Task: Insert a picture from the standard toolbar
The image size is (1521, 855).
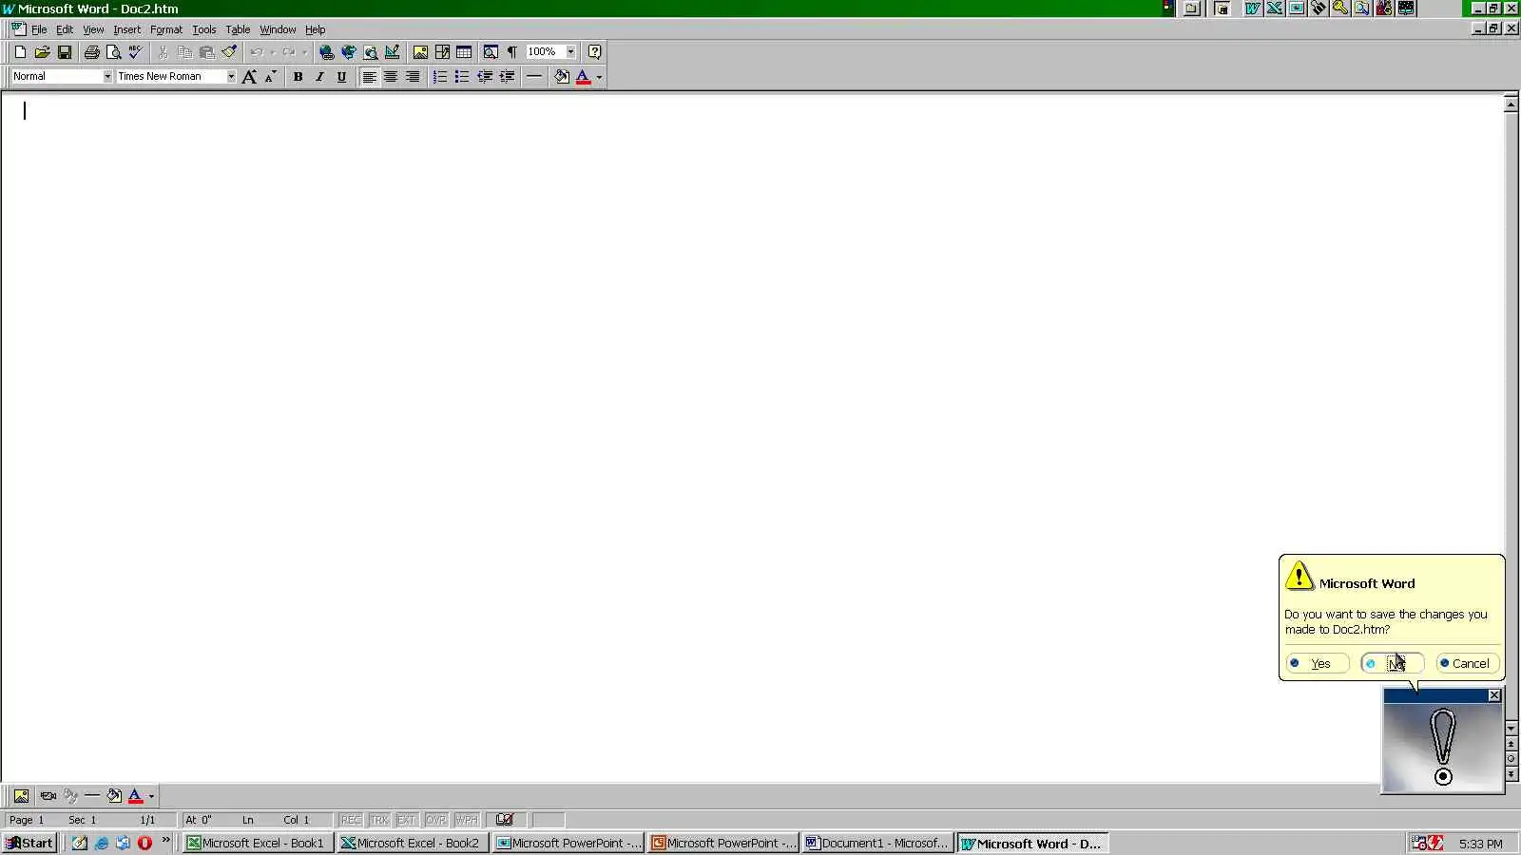Action: [420, 52]
